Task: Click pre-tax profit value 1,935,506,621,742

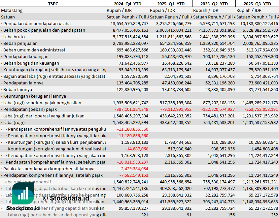Action: click(130, 103)
